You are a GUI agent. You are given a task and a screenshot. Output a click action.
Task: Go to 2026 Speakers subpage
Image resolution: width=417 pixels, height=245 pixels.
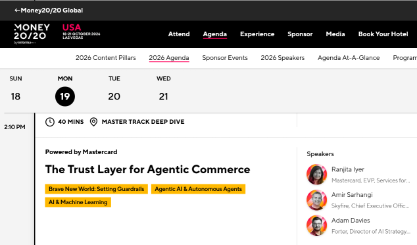pos(282,58)
